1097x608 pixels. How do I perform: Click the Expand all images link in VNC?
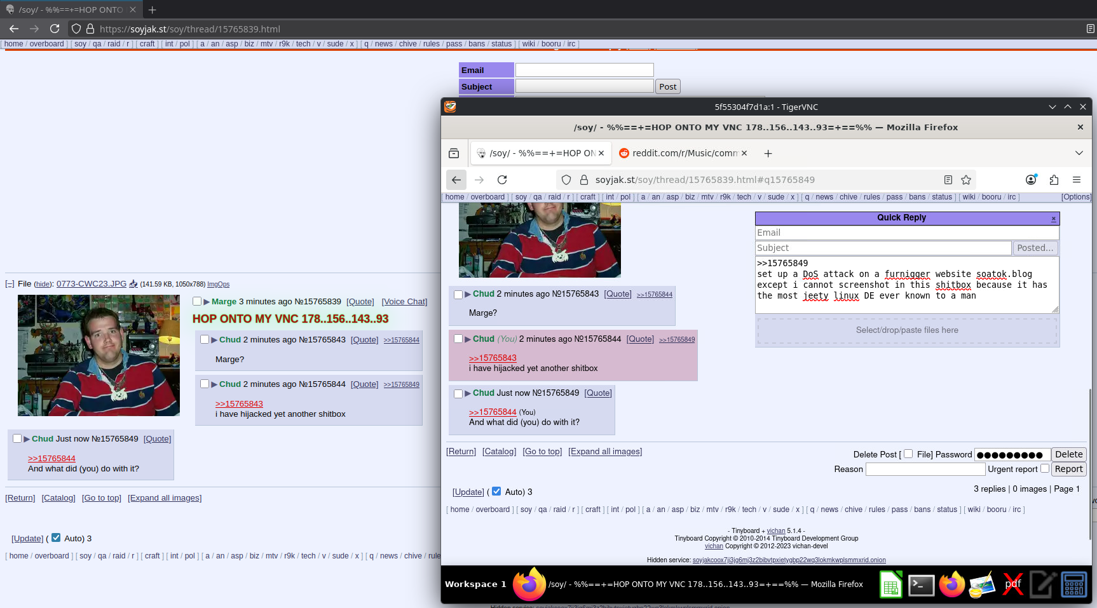604,452
